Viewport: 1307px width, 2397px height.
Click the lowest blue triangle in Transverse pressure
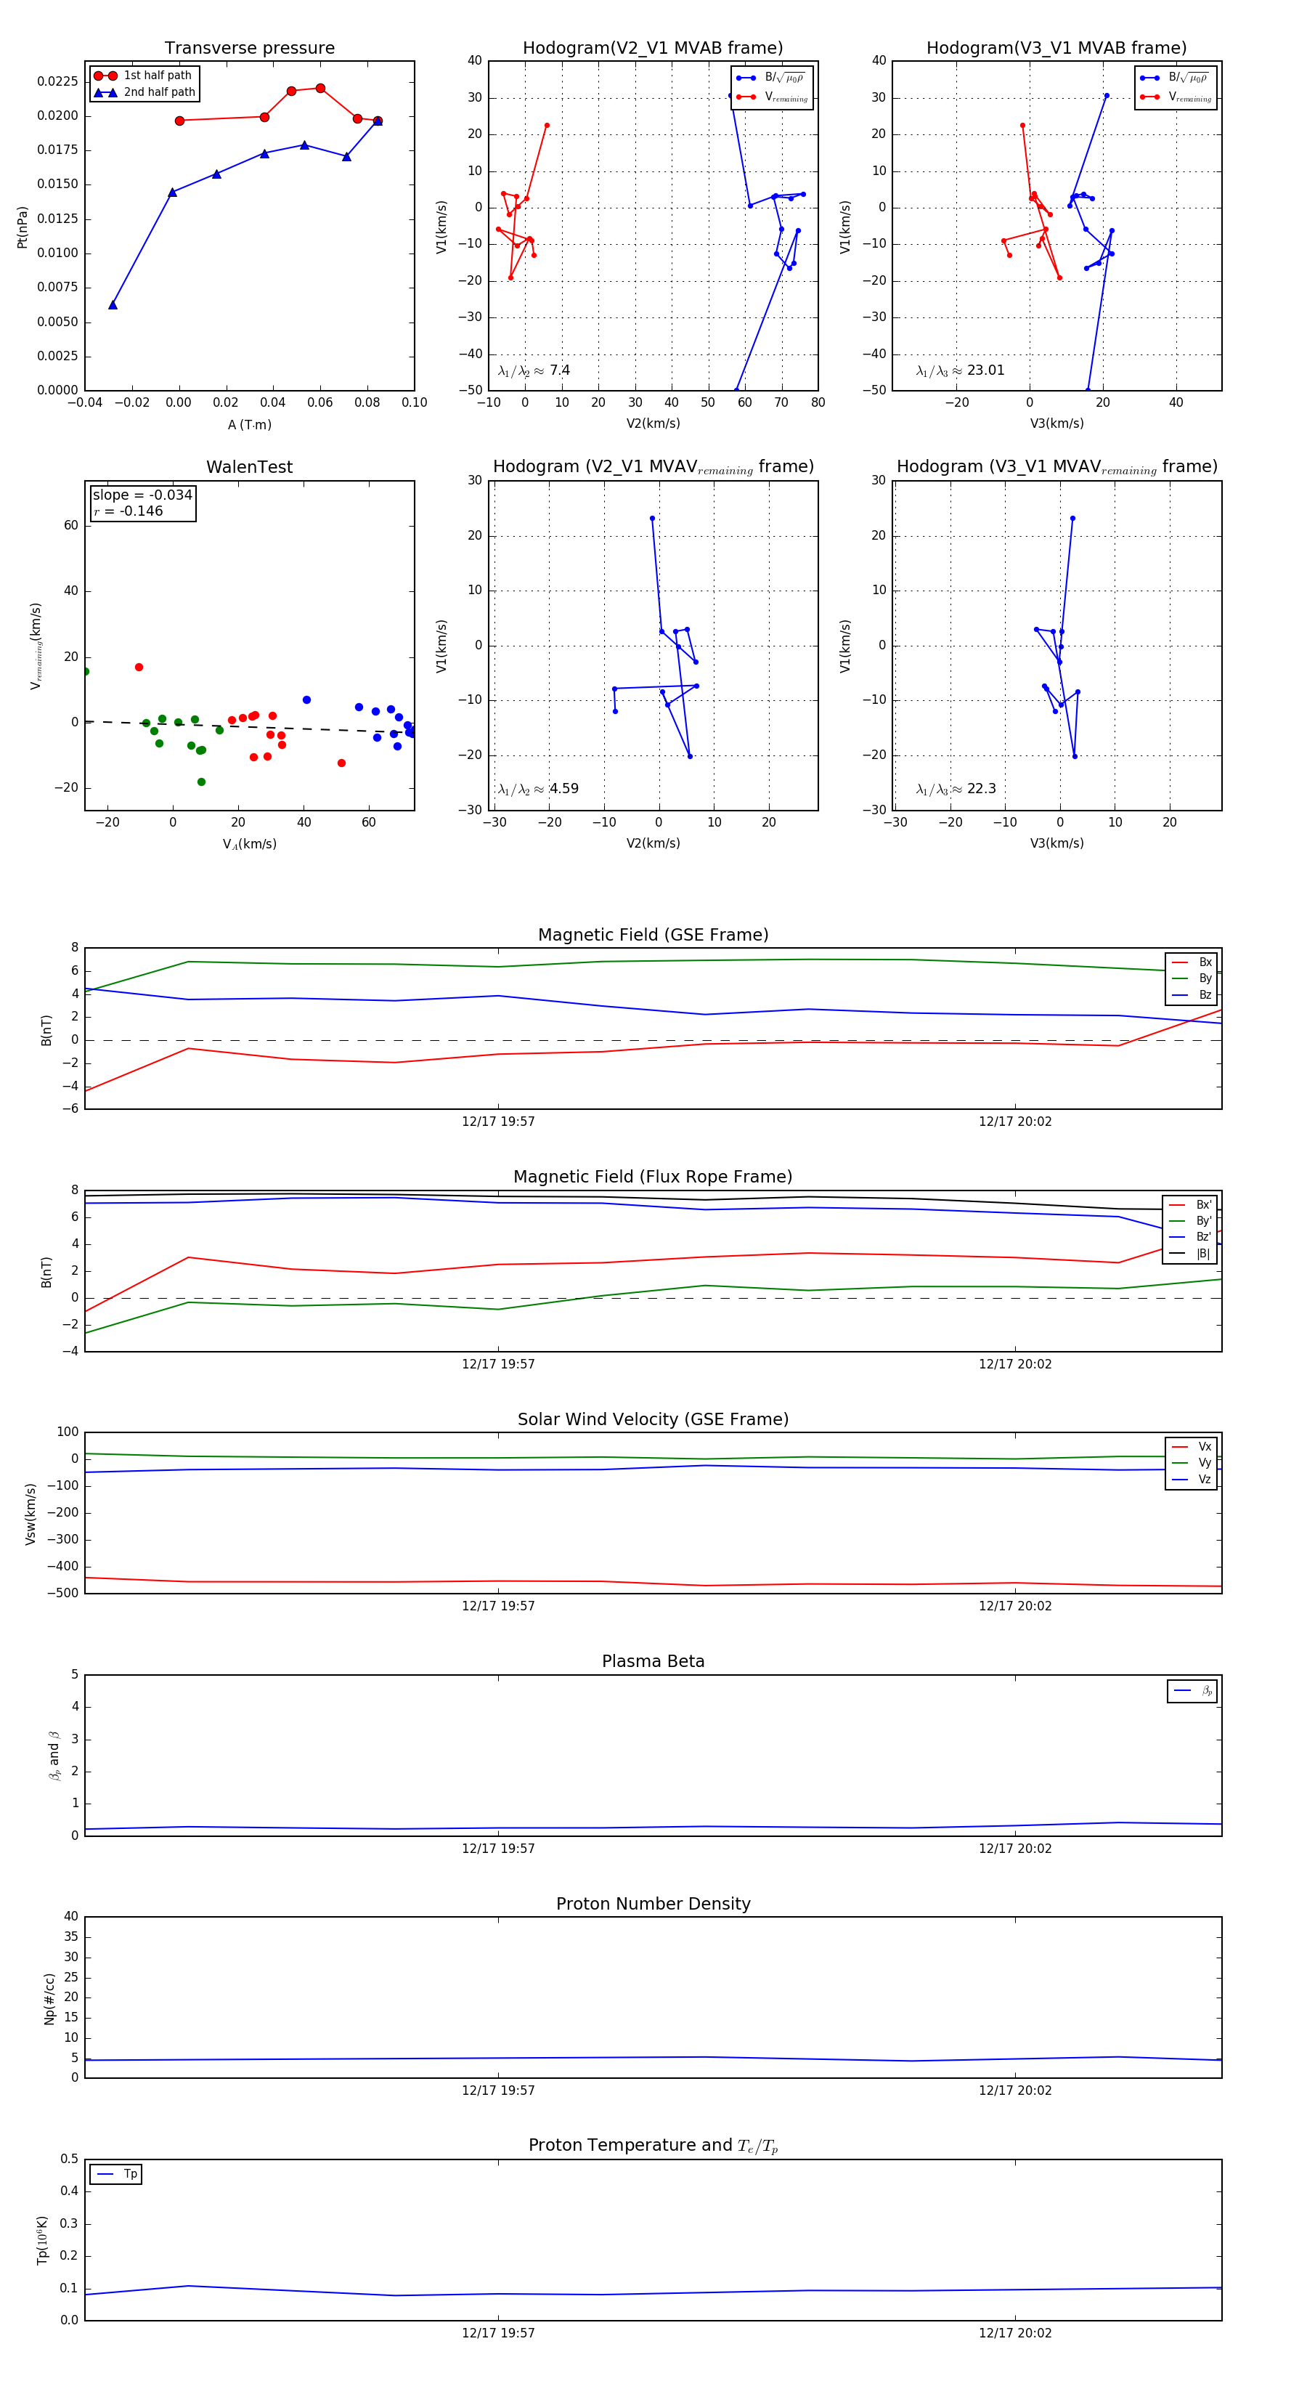[x=113, y=304]
